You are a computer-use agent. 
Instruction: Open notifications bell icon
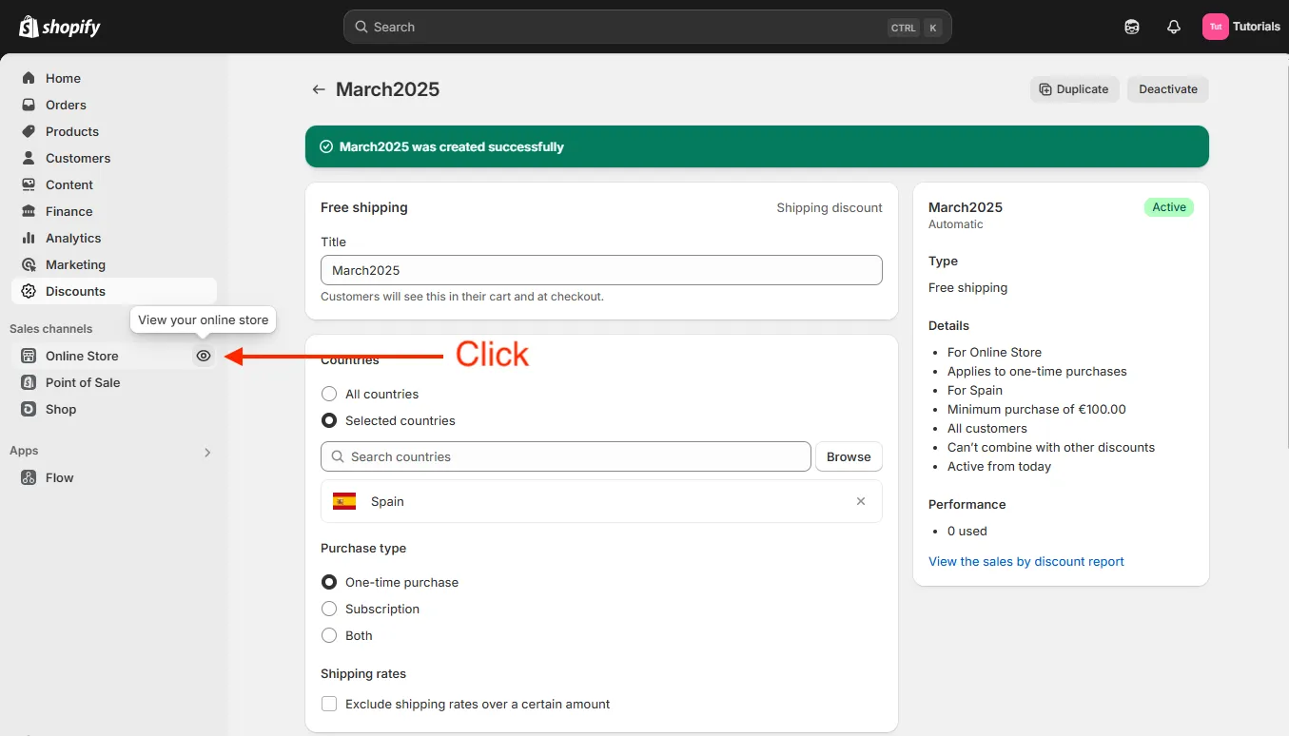point(1173,27)
